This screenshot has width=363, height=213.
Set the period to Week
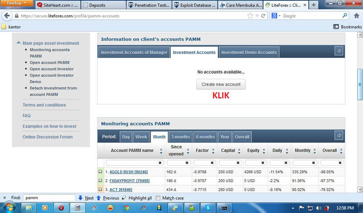tap(141, 137)
